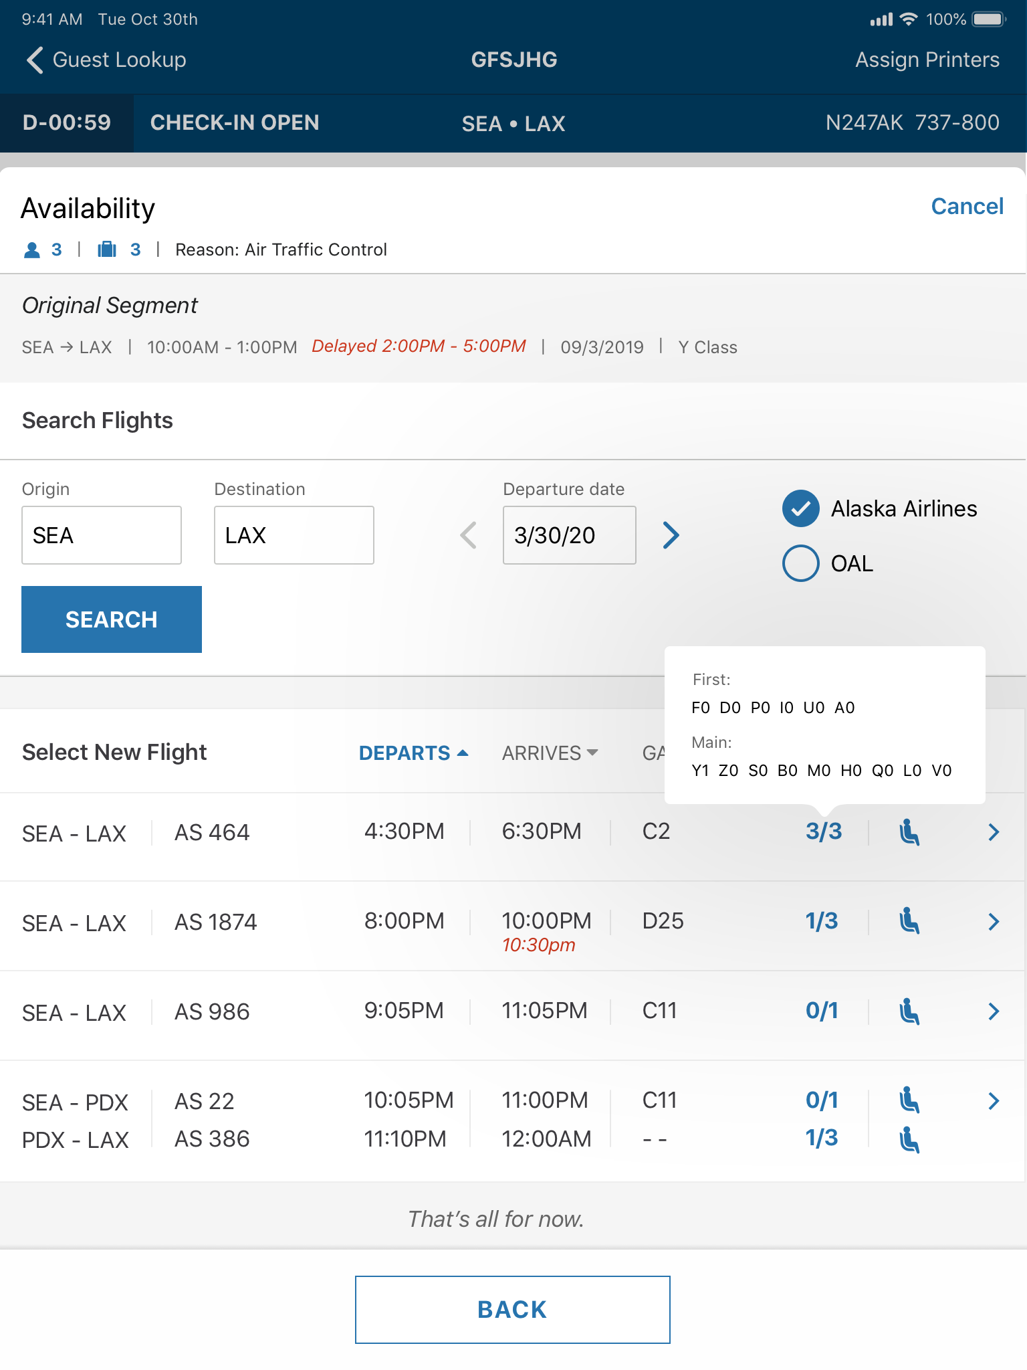Go to next departure date
1027x1370 pixels.
click(x=671, y=535)
